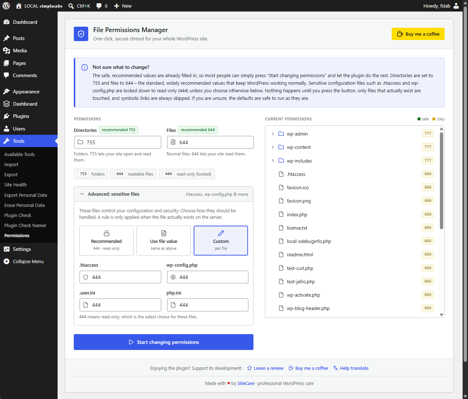Click the folder icon in Directories field
The image size is (468, 399).
[81, 142]
